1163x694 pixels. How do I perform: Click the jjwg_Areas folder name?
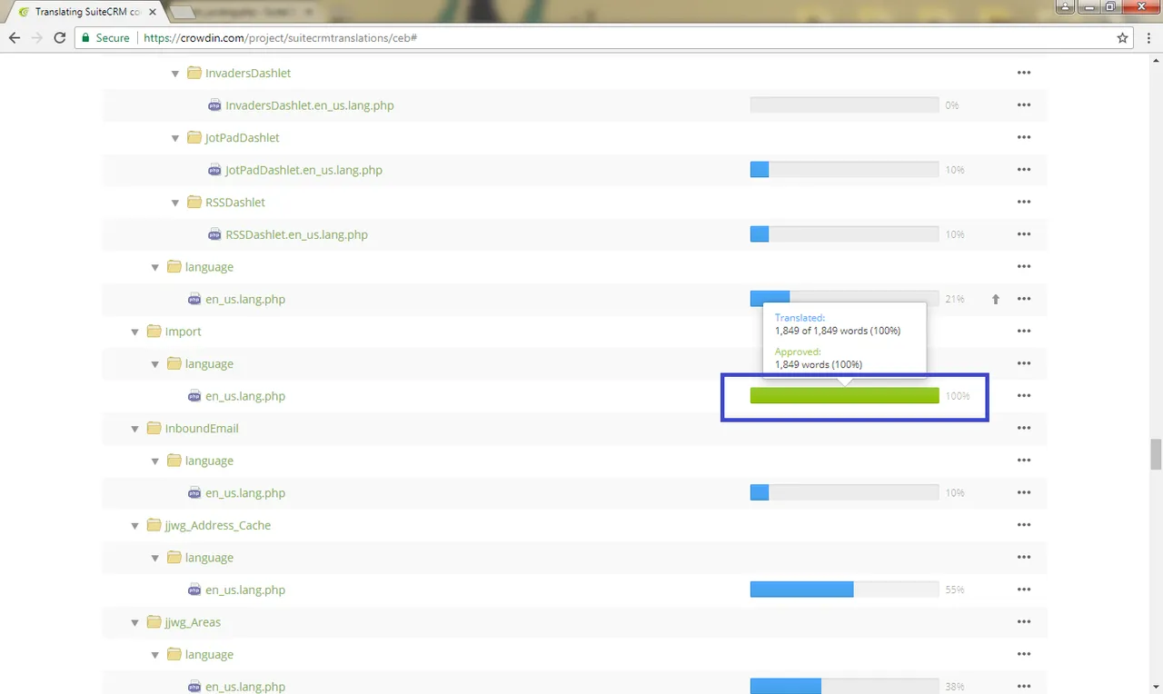coord(193,622)
